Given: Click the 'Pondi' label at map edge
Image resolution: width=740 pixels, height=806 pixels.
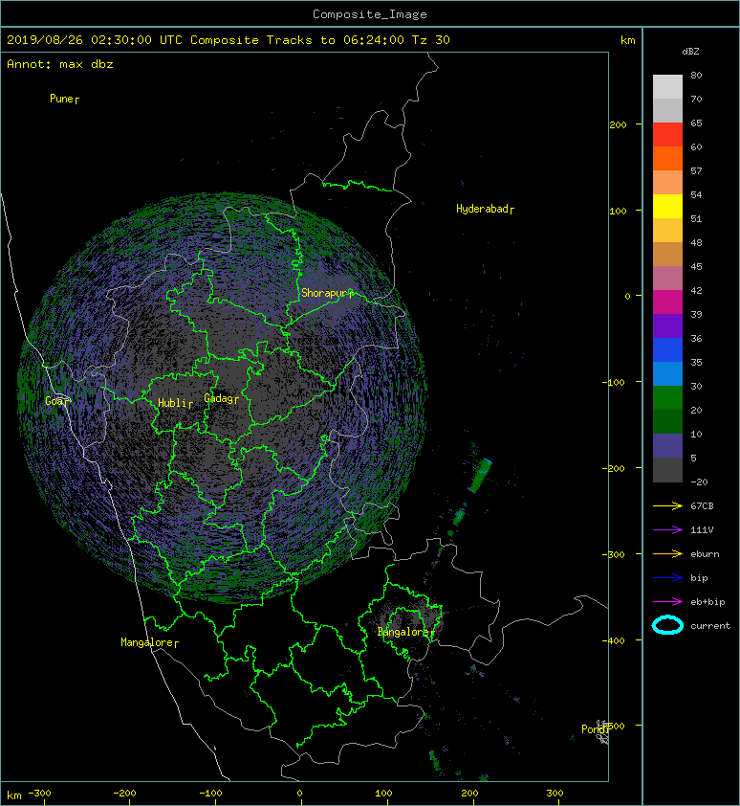Looking at the screenshot, I should (x=596, y=729).
